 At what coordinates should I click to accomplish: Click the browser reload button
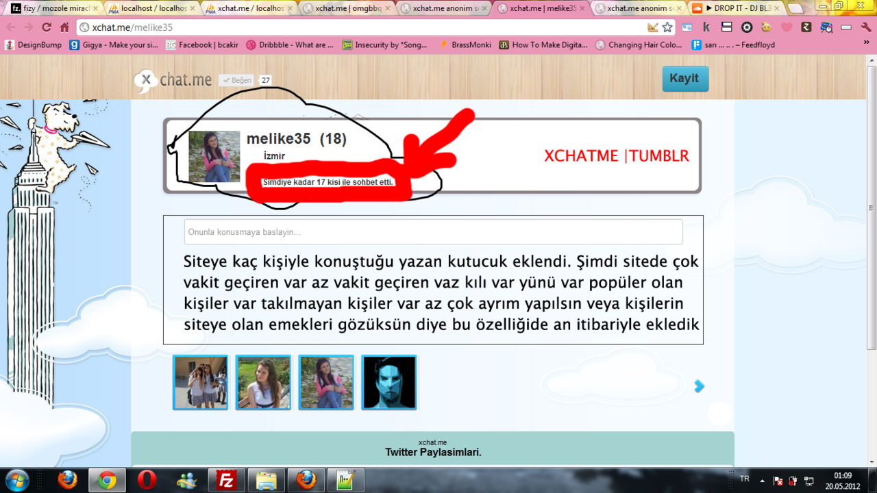(x=47, y=27)
